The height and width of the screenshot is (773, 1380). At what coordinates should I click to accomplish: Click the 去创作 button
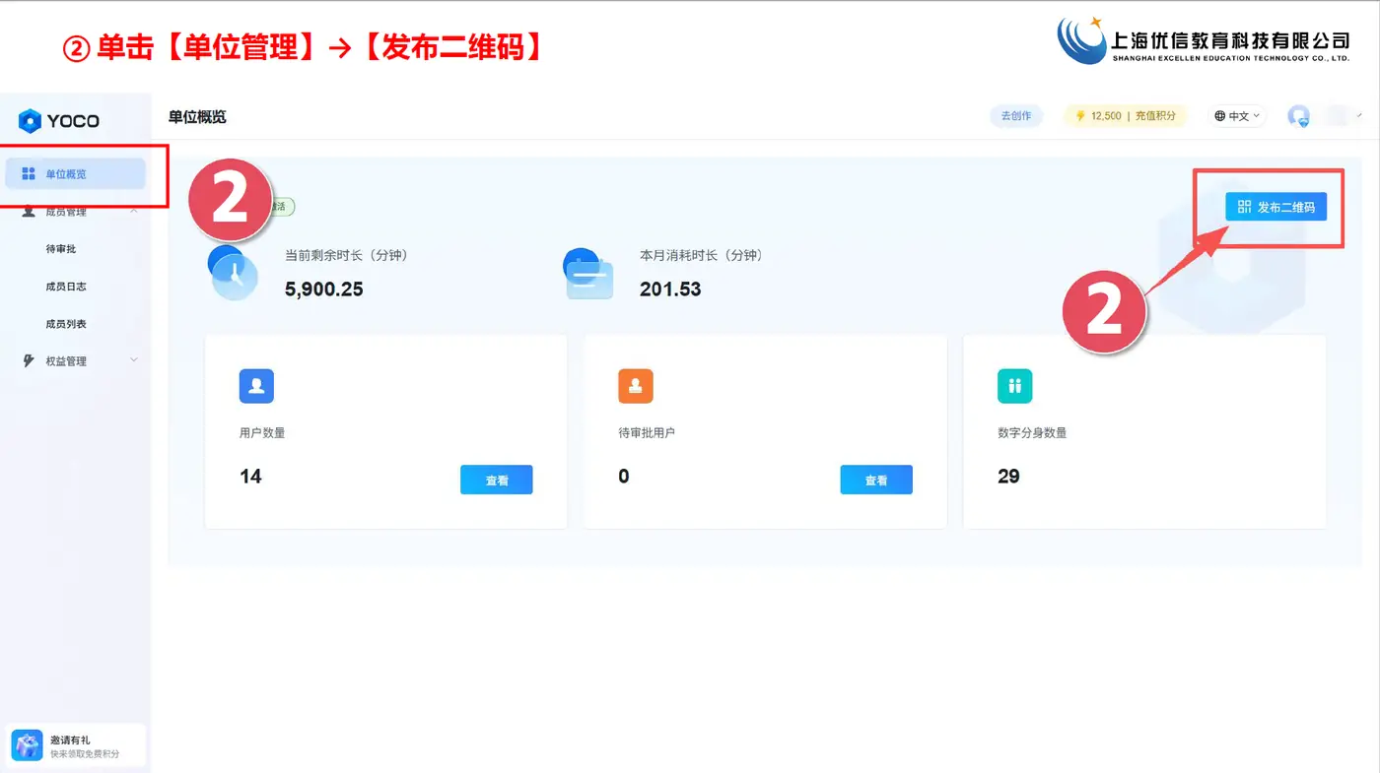click(x=1016, y=116)
